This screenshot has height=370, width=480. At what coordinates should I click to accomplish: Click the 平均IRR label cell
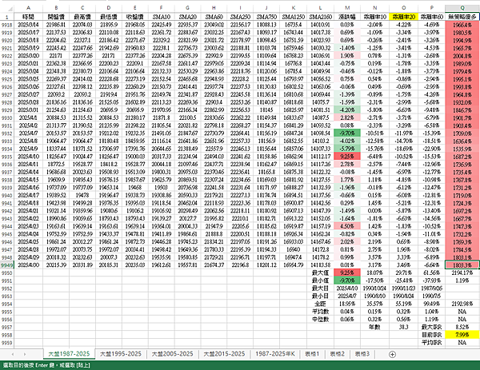(x=432, y=343)
